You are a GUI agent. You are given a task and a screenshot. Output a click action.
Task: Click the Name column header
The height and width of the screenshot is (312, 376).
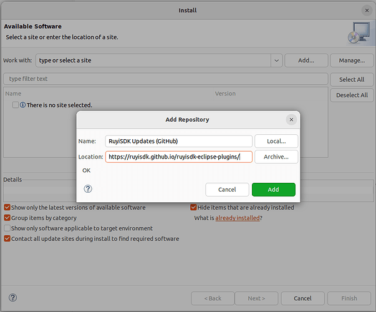[x=108, y=94]
